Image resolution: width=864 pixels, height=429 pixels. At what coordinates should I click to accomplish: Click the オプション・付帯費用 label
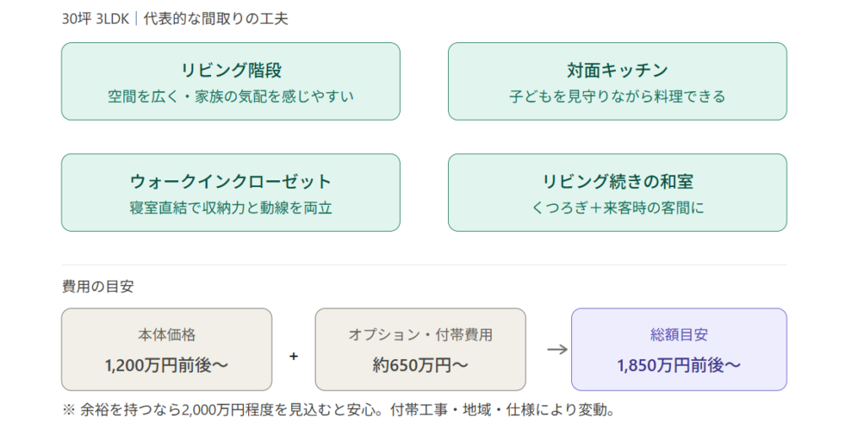pos(420,335)
